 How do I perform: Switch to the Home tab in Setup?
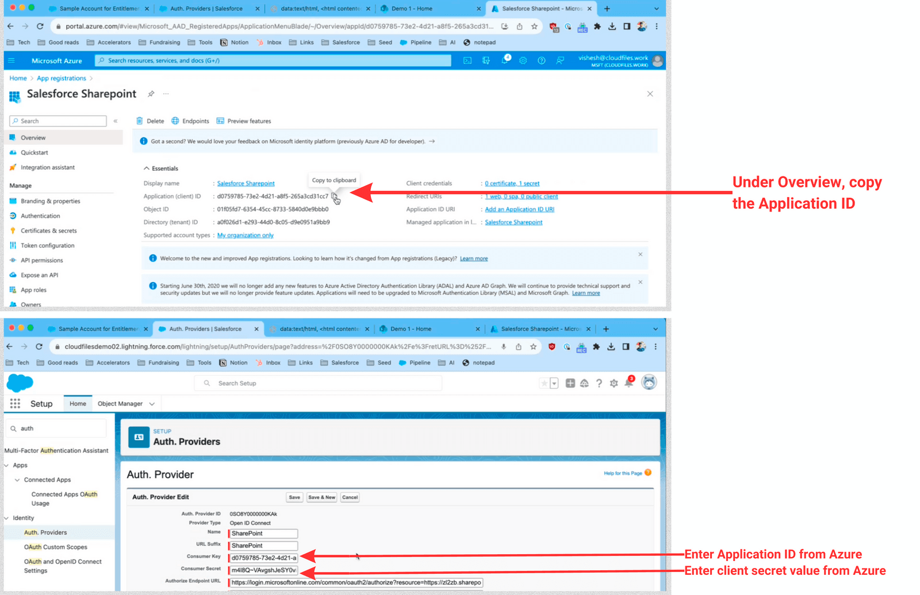(x=78, y=403)
